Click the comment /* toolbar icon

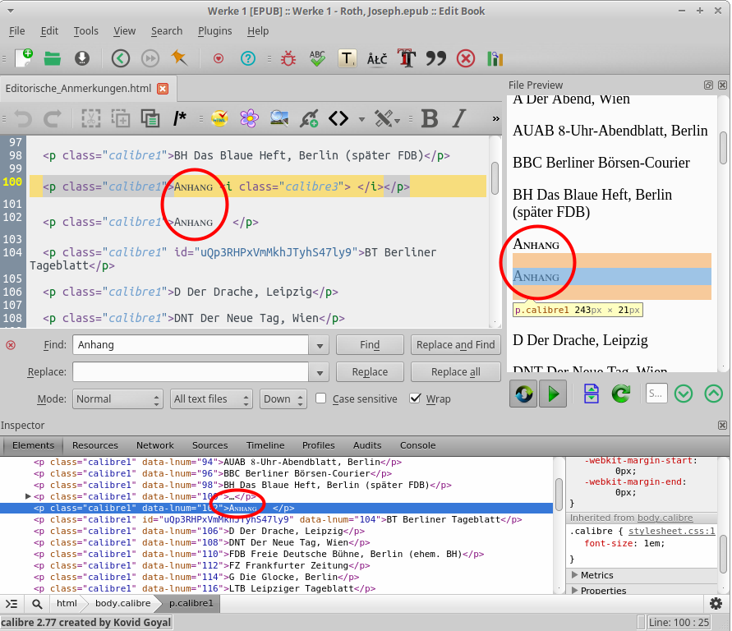coord(180,118)
